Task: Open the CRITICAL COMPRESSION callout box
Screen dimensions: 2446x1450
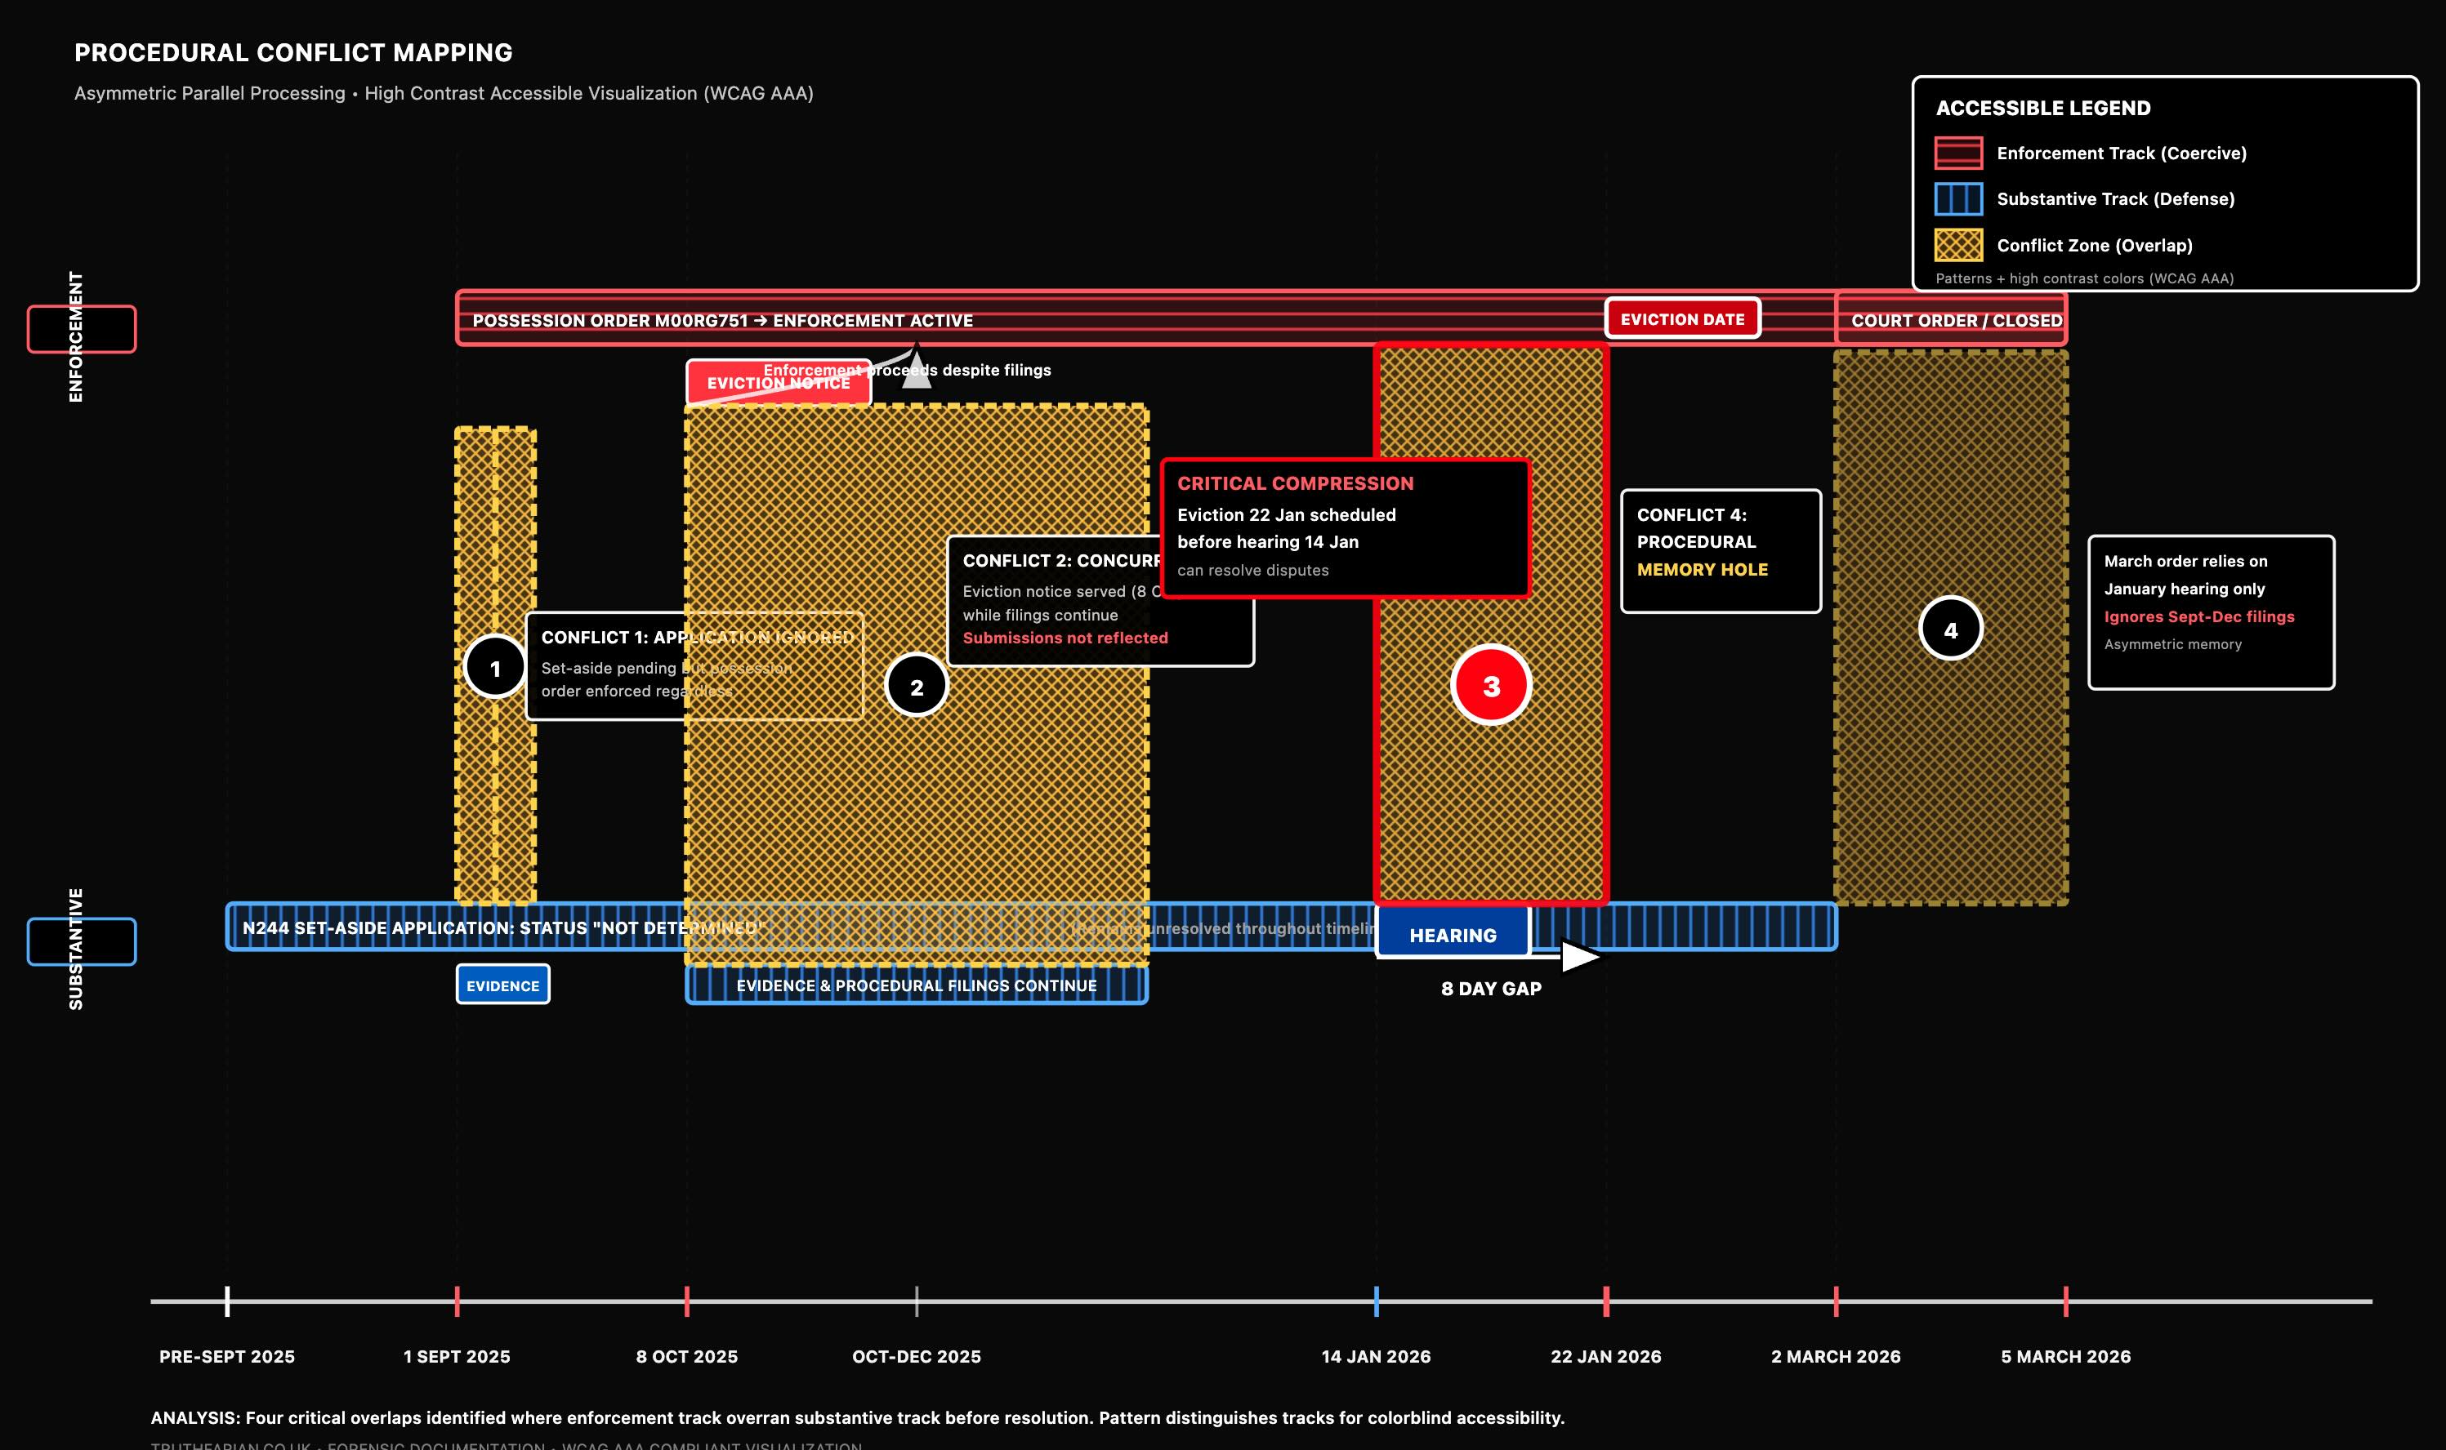Action: click(1344, 527)
